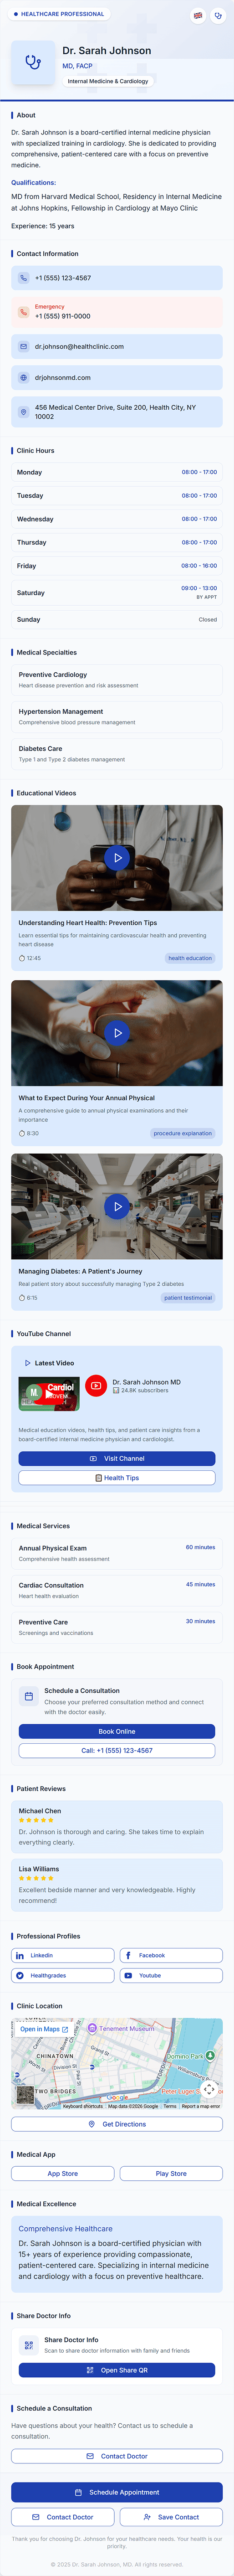The image size is (234, 2576).
Task: Open the Facebook profile
Action: click(171, 1955)
